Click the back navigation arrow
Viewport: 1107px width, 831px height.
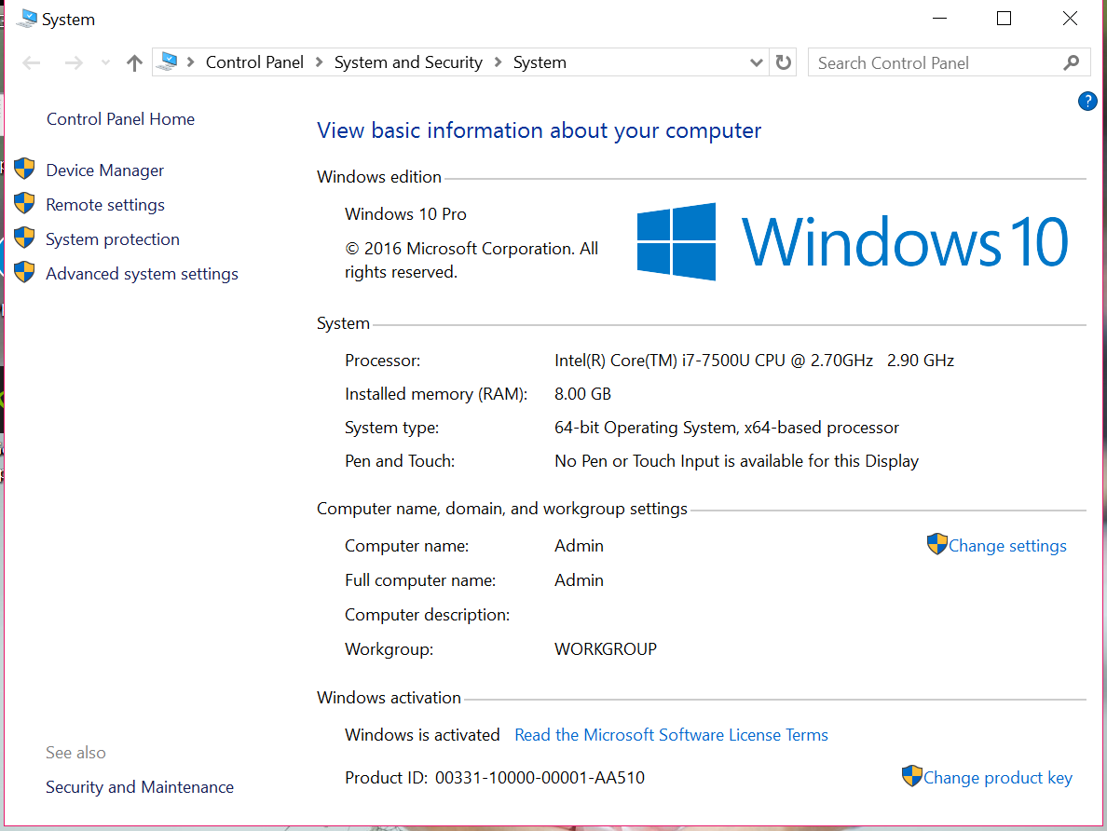pos(31,62)
